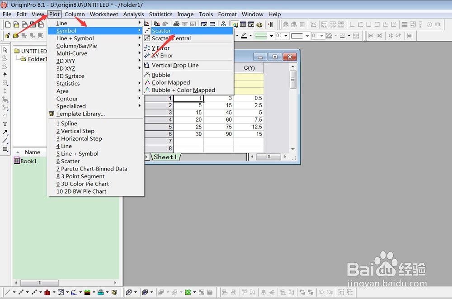
Task: Click the line color pencil swatch
Action: pos(244,36)
